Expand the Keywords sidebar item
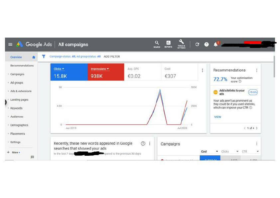Screen dimensions: 280x198 pyautogui.click(x=8, y=108)
